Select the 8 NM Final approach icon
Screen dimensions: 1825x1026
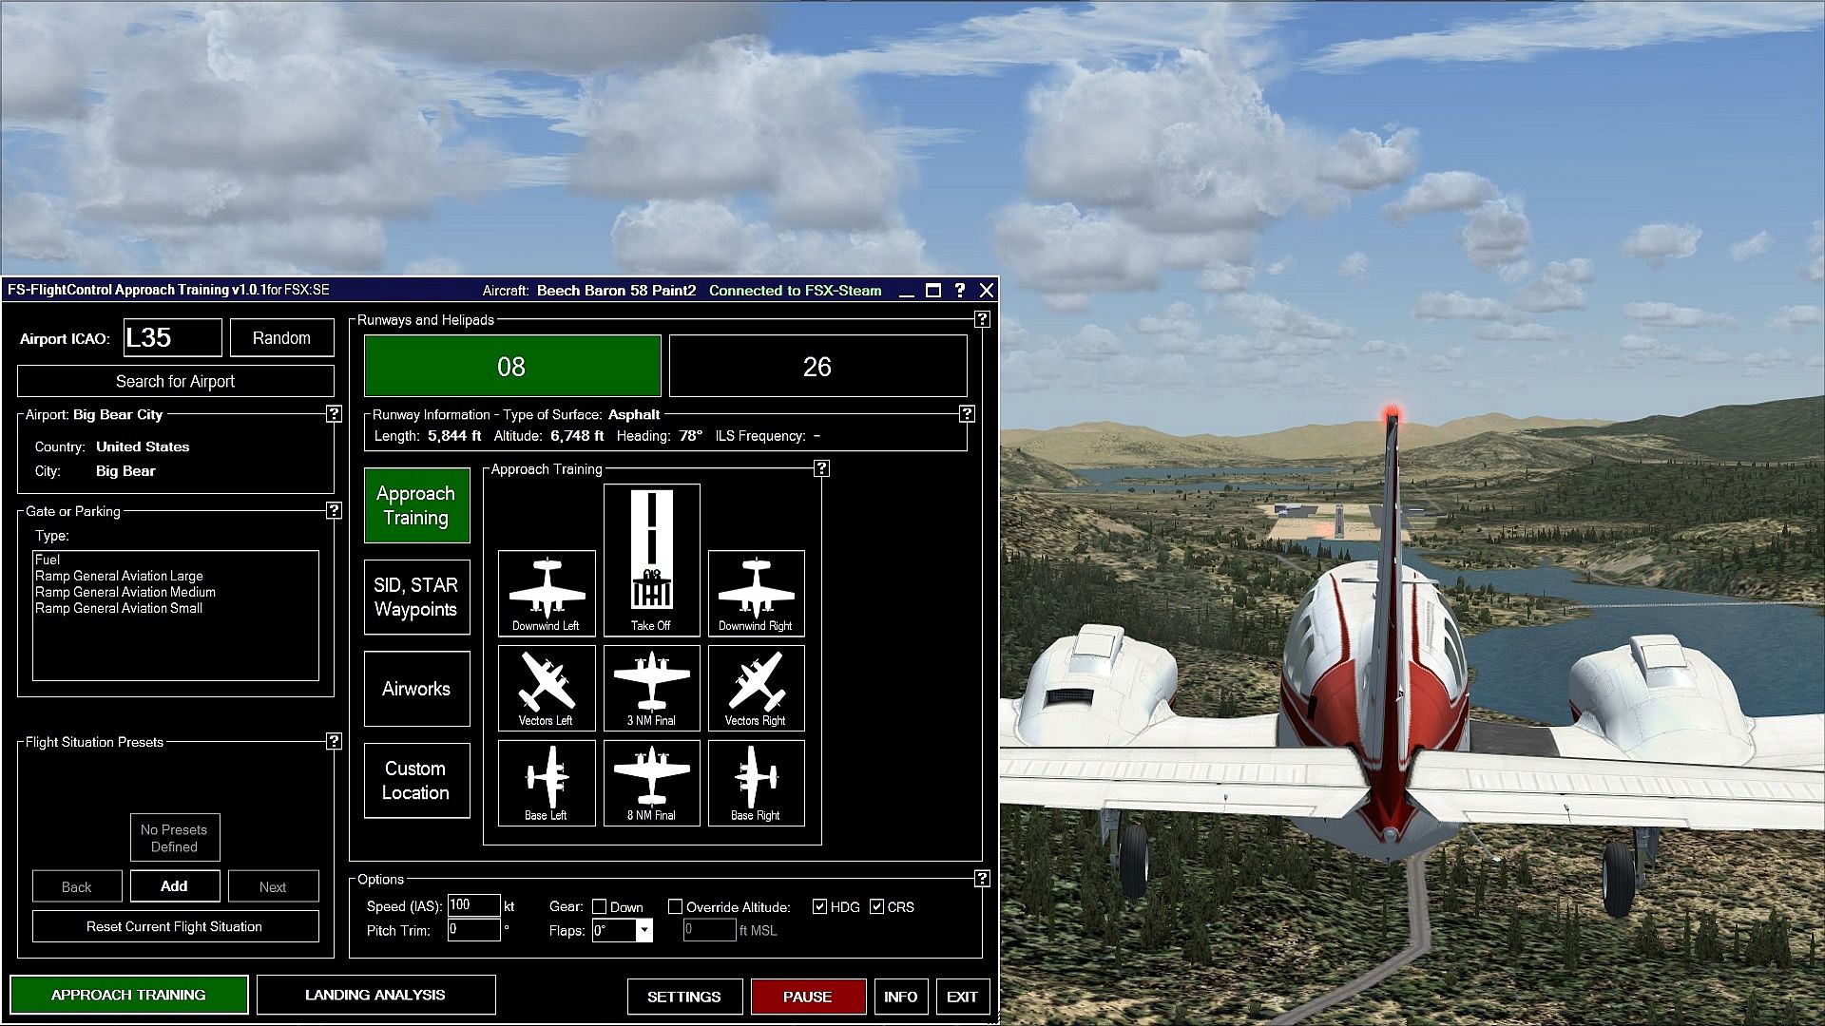coord(651,783)
